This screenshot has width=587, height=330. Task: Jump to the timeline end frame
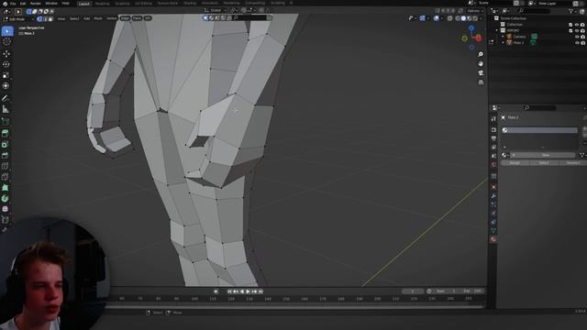[260, 291]
